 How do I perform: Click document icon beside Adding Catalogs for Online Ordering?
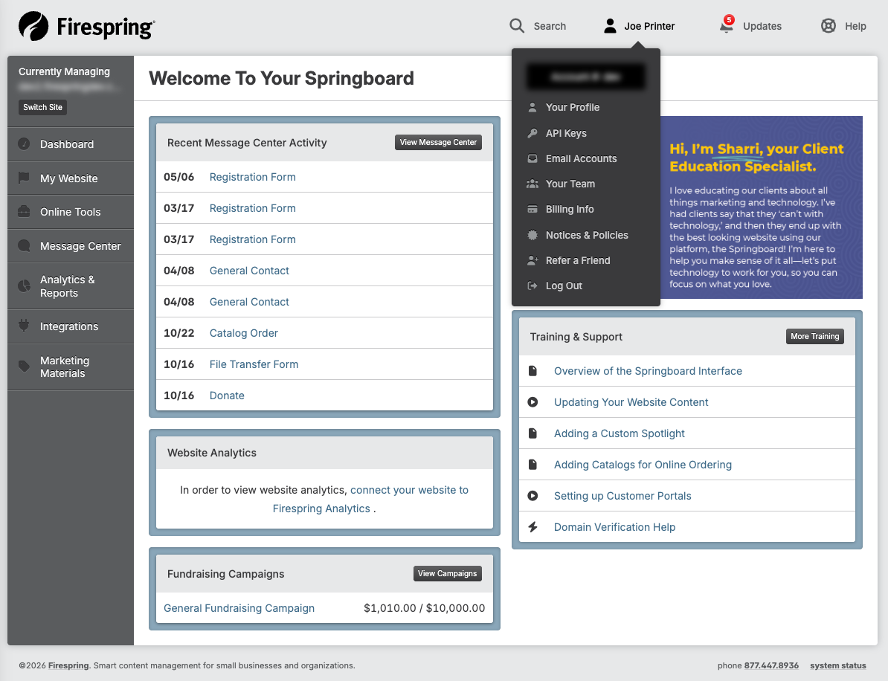click(x=533, y=464)
